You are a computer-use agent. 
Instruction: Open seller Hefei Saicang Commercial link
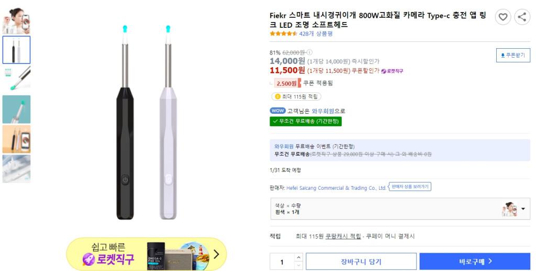(x=336, y=188)
